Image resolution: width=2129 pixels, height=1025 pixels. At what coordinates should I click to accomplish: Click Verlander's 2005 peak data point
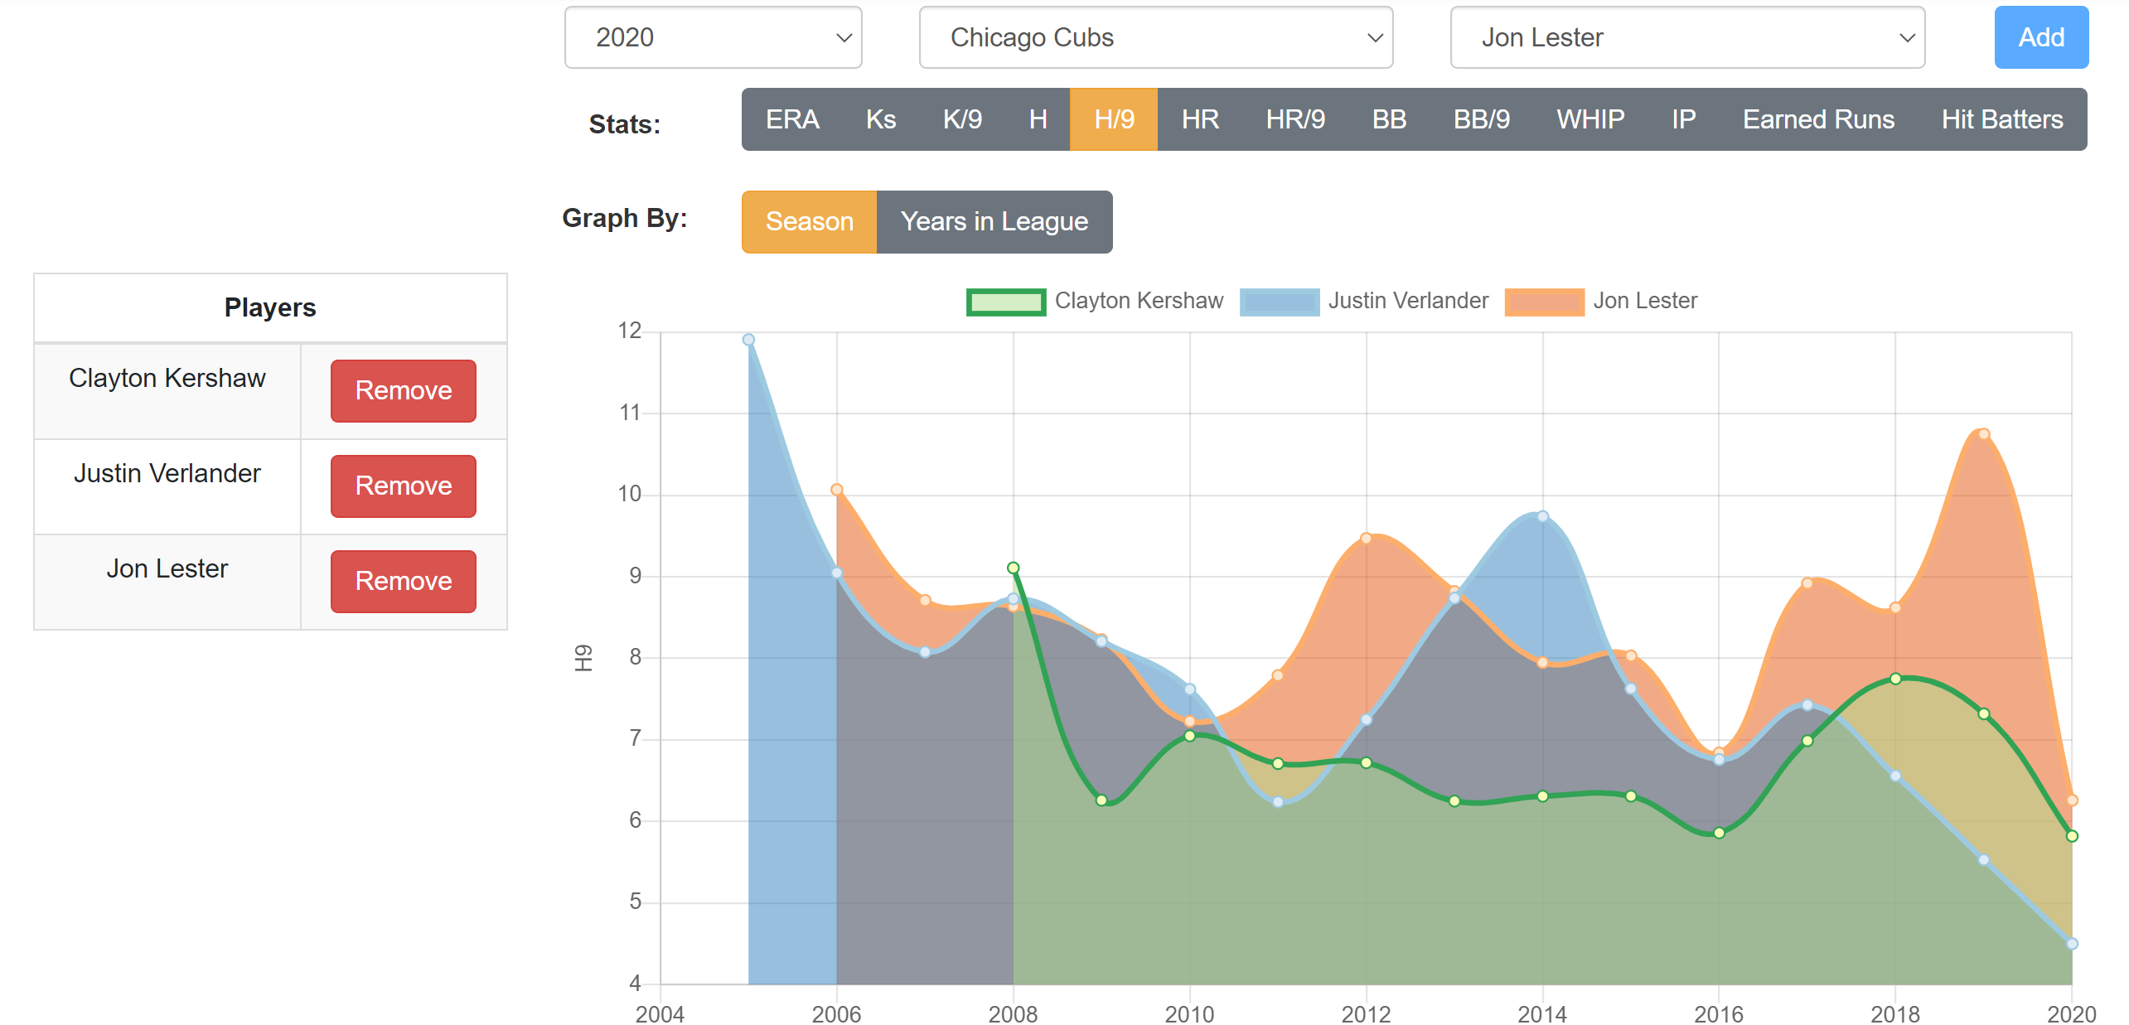[748, 340]
